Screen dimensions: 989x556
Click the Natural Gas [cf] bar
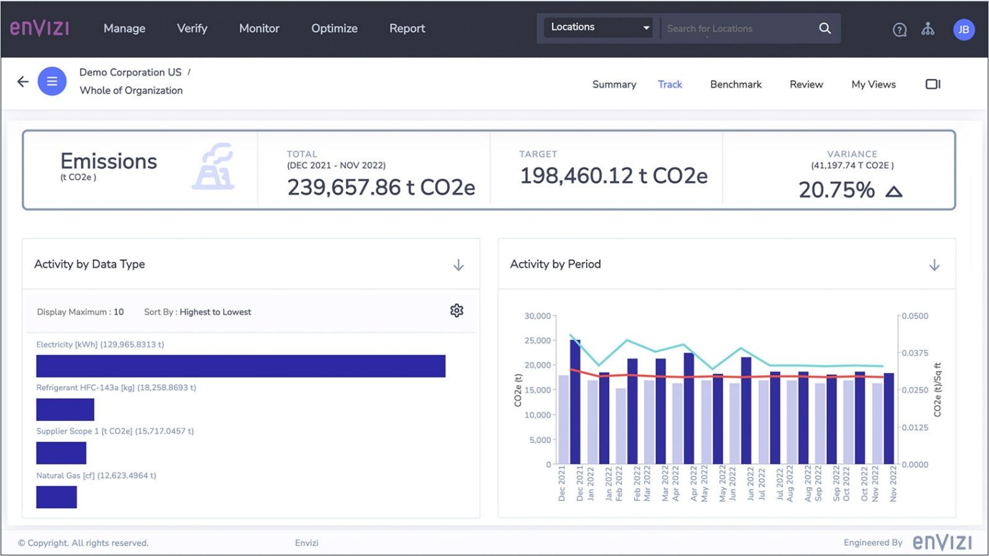56,497
